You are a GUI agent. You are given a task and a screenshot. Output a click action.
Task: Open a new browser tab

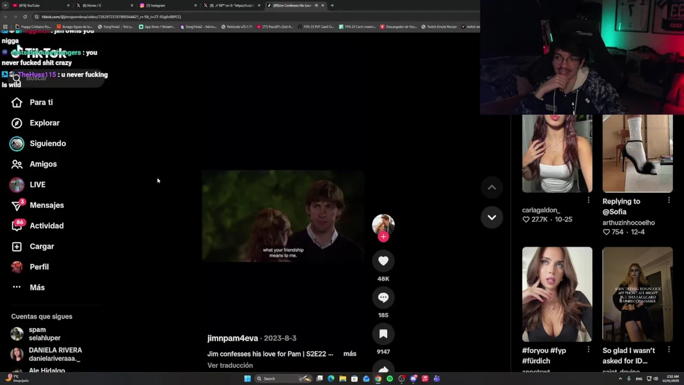(332, 5)
